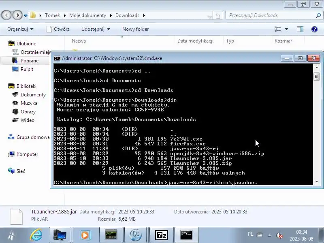Viewport: 324px width, 243px height.
Task: Open the Windows Start button
Action: pos(12,235)
